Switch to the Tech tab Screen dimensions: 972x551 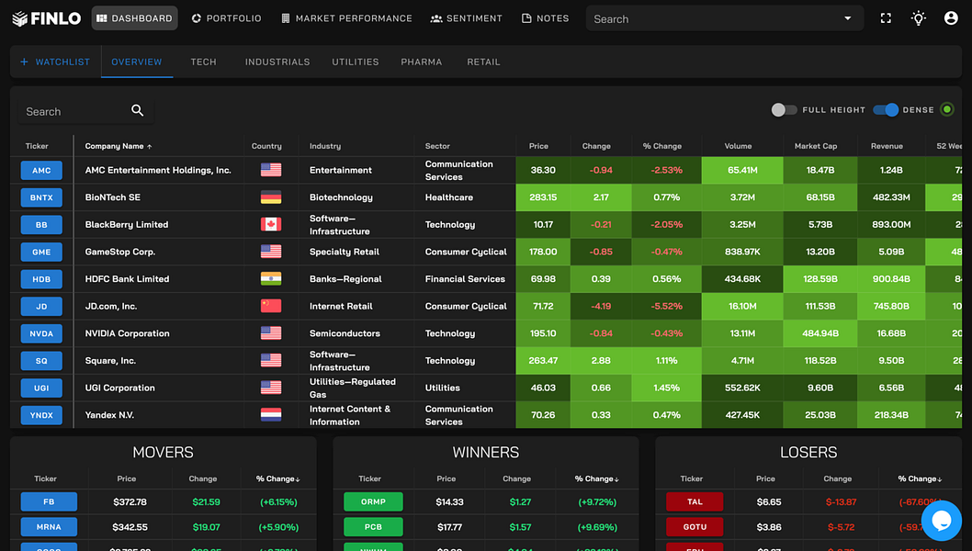click(203, 62)
